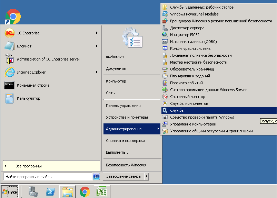The height and width of the screenshot is (198, 277).
Task: Open Калькулятор calculator app
Action: pos(28,98)
